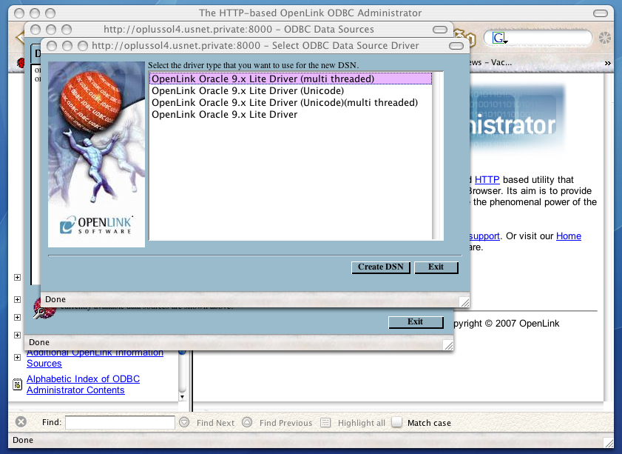Screen dimensions: 622x454
Task: Click Exit in the ODBC Data Sources window
Action: [x=416, y=321]
